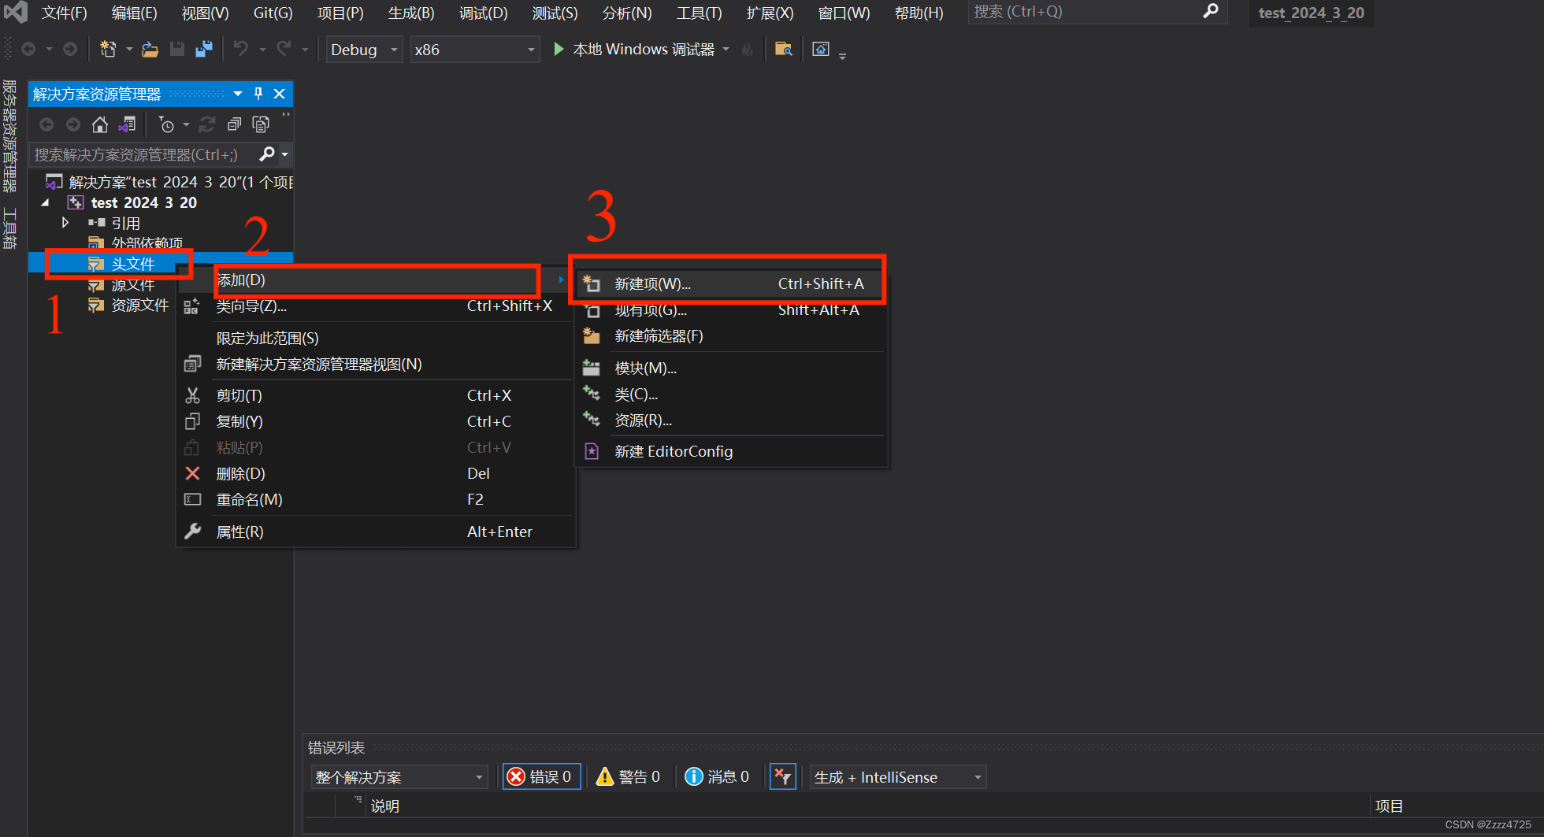Click the Find in Files folder-search icon
Screen dimensions: 1544x837
[x=783, y=49]
